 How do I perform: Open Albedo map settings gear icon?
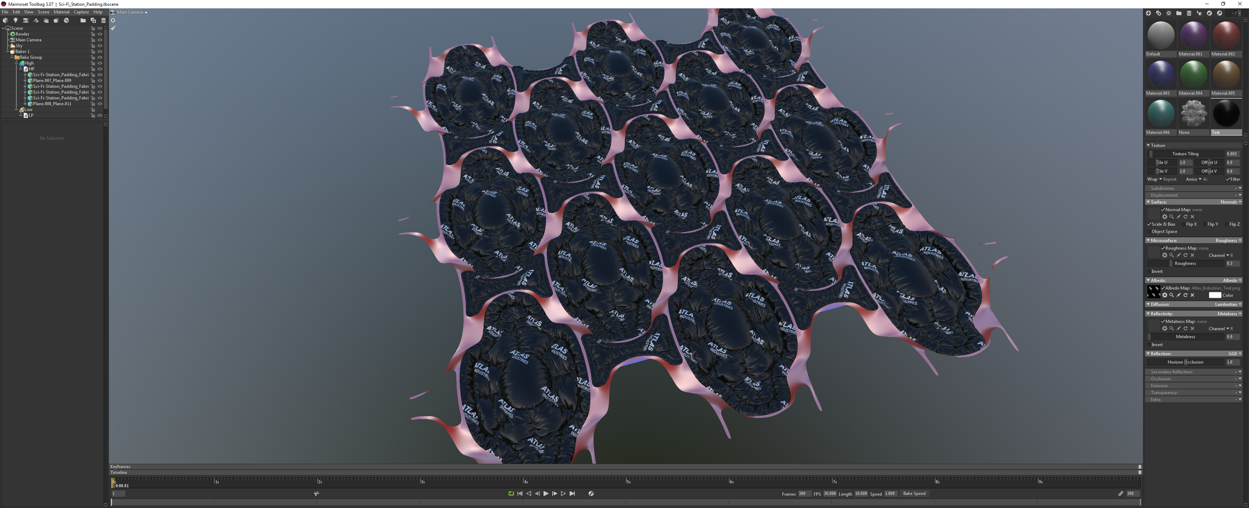click(1165, 295)
